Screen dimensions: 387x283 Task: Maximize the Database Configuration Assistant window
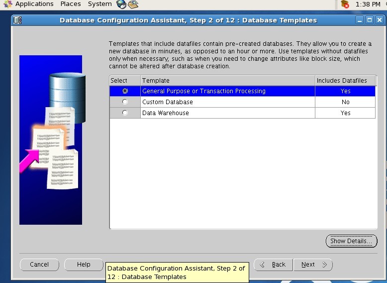click(370, 20)
